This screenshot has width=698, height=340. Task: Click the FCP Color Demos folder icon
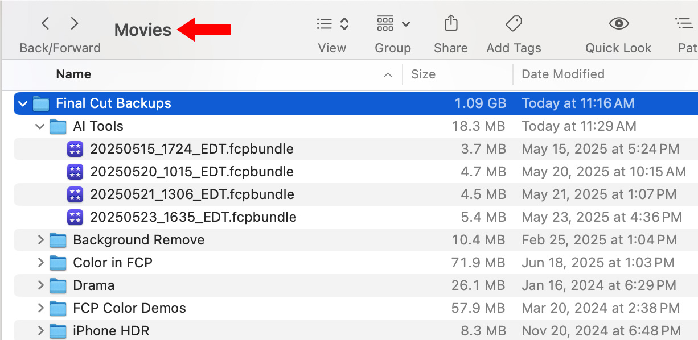tap(58, 308)
